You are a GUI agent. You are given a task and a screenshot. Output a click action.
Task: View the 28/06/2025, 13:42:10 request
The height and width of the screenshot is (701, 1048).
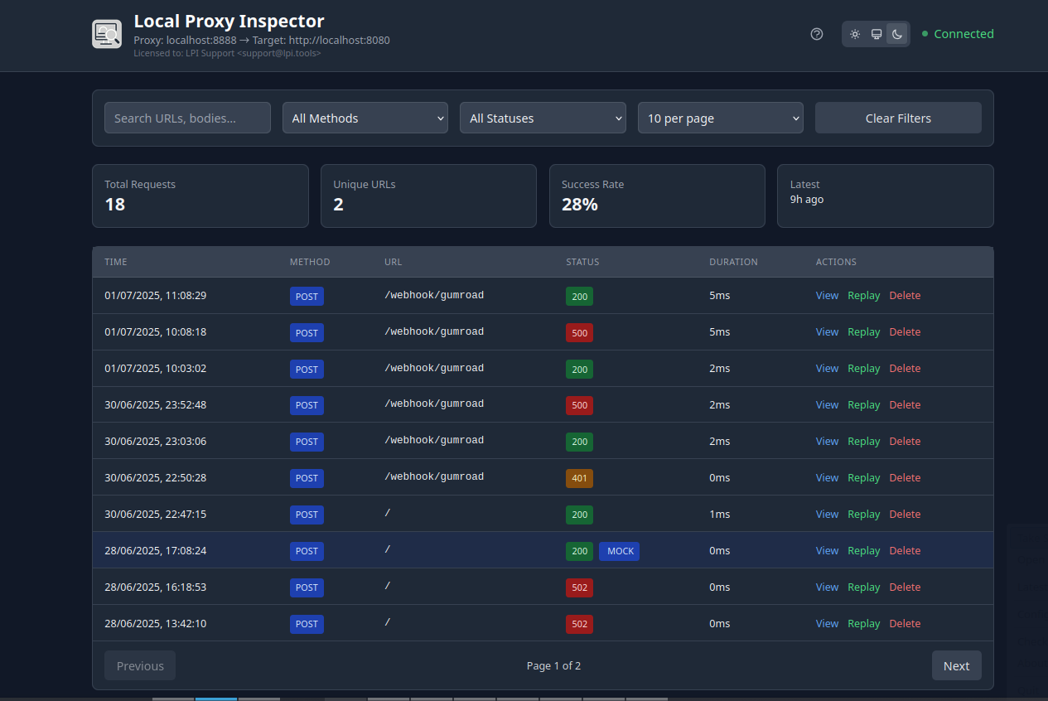pos(827,623)
